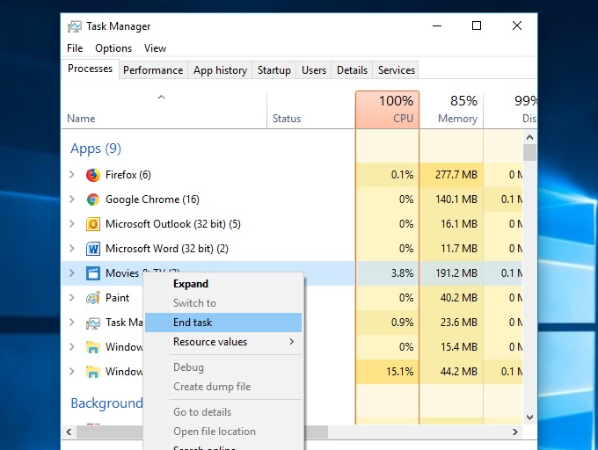Sort by the Disk column header
The image size is (598, 450).
[x=510, y=110]
